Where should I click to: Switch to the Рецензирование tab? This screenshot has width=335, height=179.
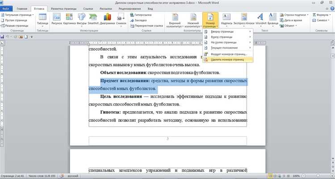(x=130, y=9)
